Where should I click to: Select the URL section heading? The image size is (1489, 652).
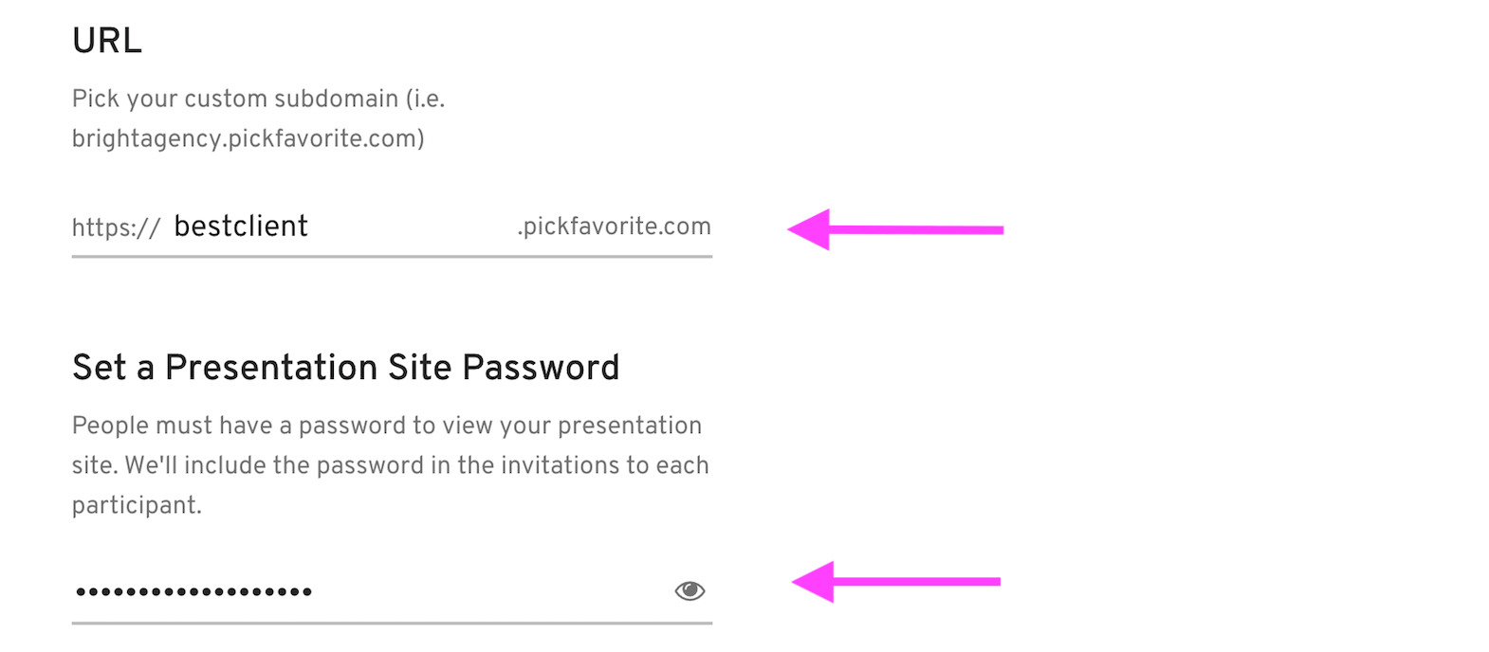[107, 39]
